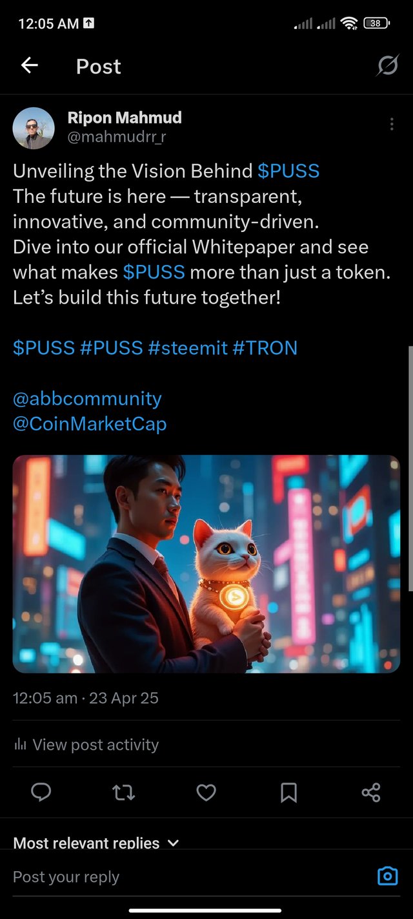Screen dimensions: 413x919
Task: Tap the Wi-Fi status bar icon
Action: (x=349, y=23)
